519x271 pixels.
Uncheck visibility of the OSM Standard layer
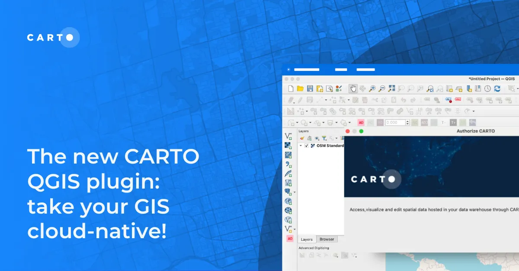click(307, 145)
